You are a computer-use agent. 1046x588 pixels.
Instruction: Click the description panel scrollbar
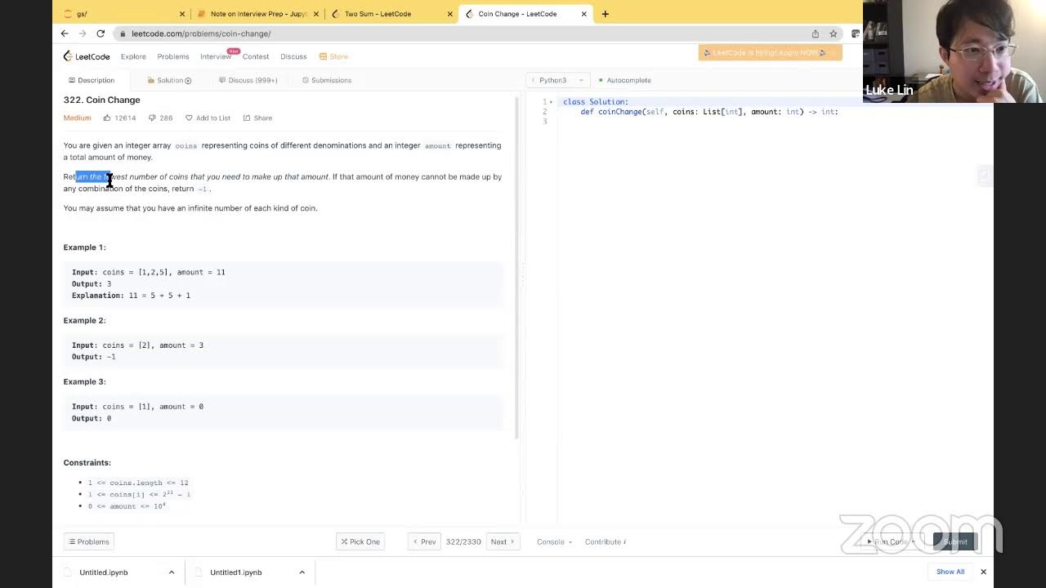point(516,269)
